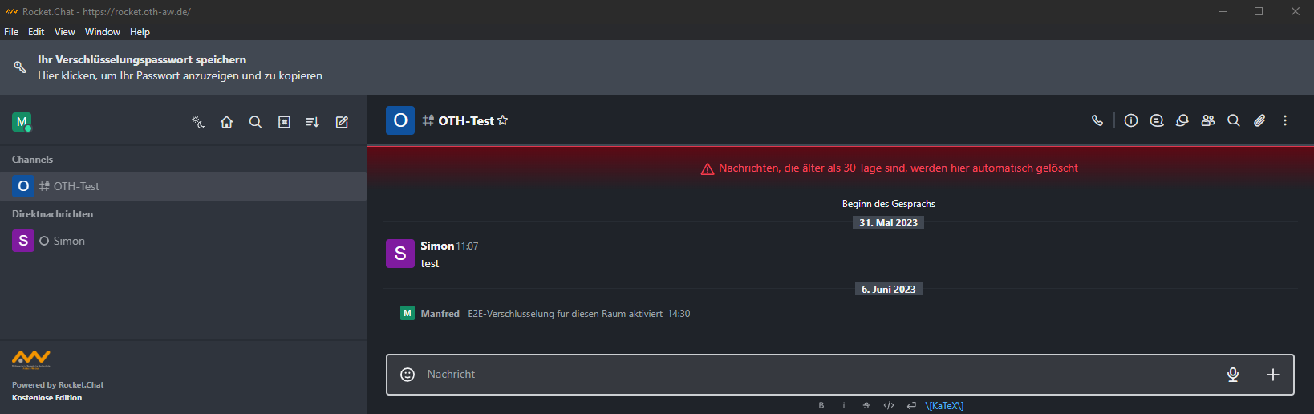Viewport: 1314px width, 414px height.
Task: Create new channel with pencil icon
Action: click(342, 122)
